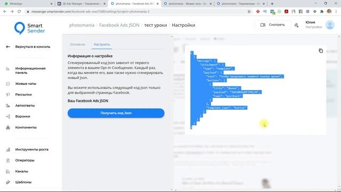Click the Chrome profile avatar

coord(329,12)
